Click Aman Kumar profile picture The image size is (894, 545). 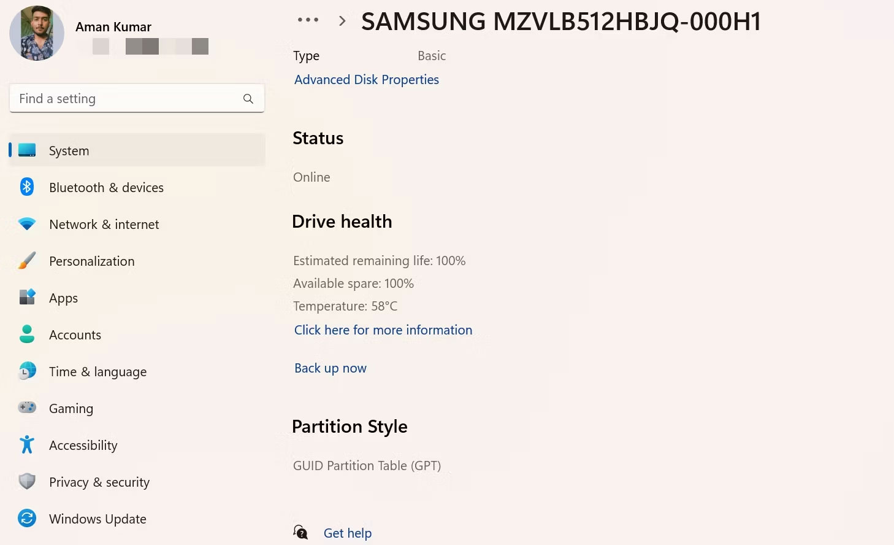point(37,34)
